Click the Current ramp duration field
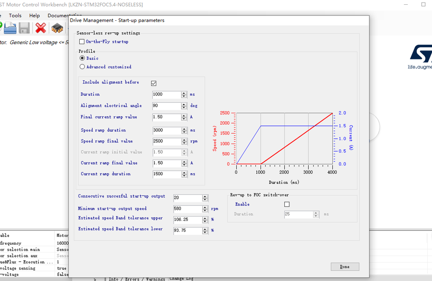432x281 pixels. 167,174
